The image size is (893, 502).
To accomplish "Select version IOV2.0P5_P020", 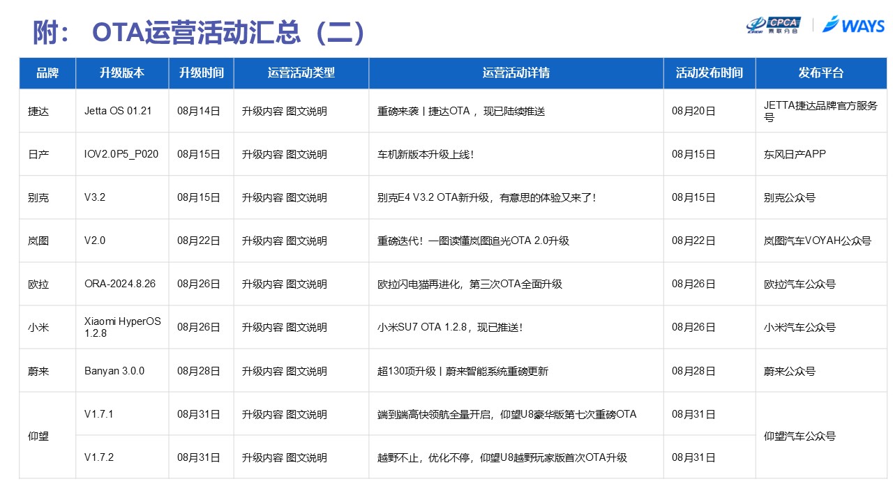I will tap(121, 154).
